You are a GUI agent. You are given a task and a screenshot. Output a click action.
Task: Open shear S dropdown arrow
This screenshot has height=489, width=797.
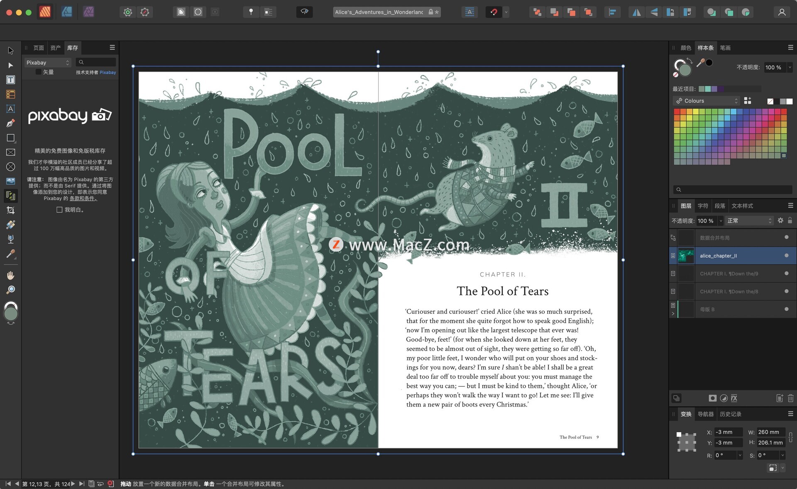click(782, 455)
